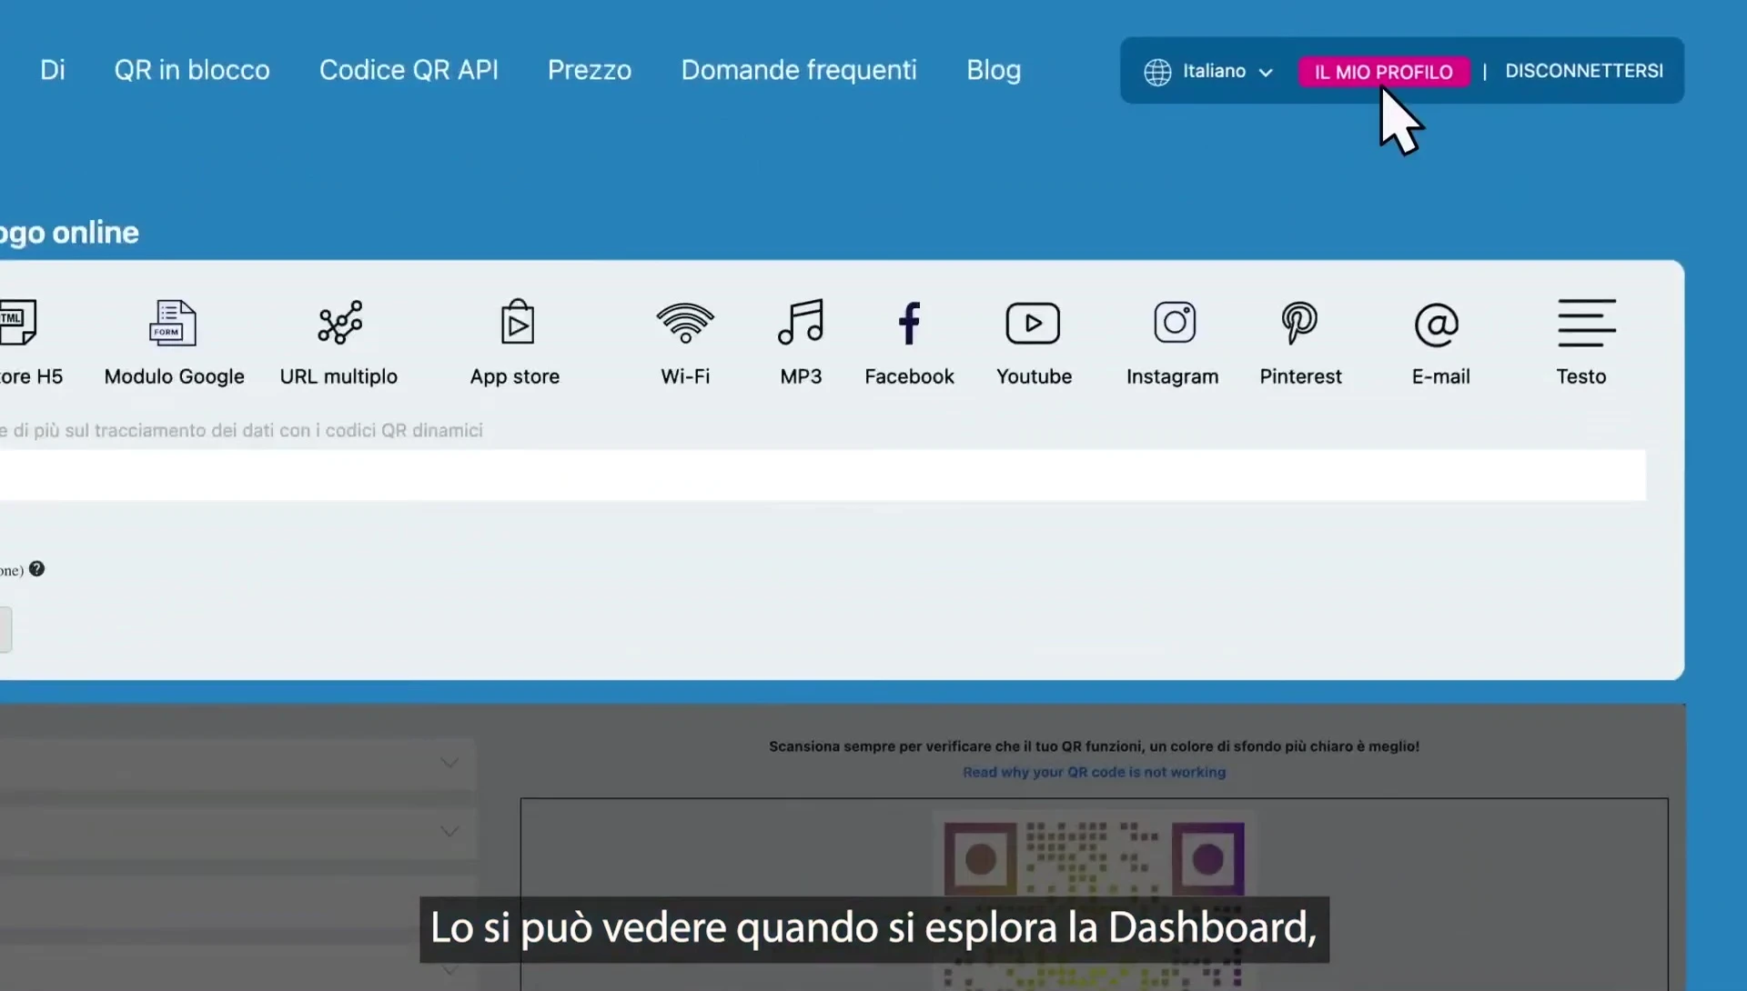Open the help tooltip question mark icon
Image resolution: width=1747 pixels, height=991 pixels.
coord(37,568)
